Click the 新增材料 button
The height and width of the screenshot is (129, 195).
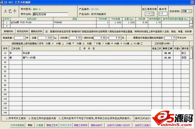pyautogui.click(x=8, y=31)
